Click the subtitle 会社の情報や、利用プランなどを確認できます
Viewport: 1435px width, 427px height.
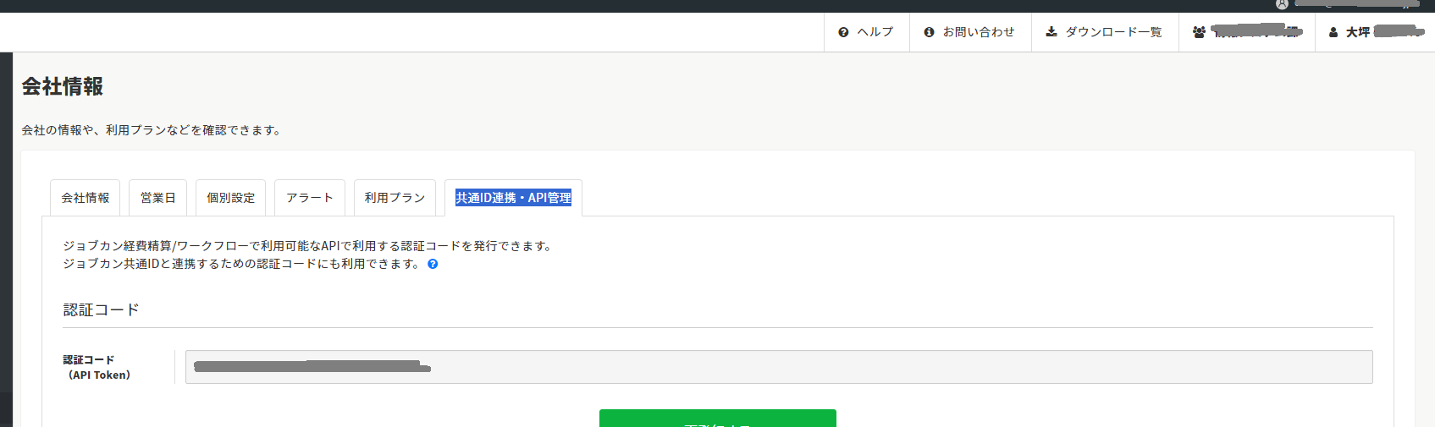(152, 130)
